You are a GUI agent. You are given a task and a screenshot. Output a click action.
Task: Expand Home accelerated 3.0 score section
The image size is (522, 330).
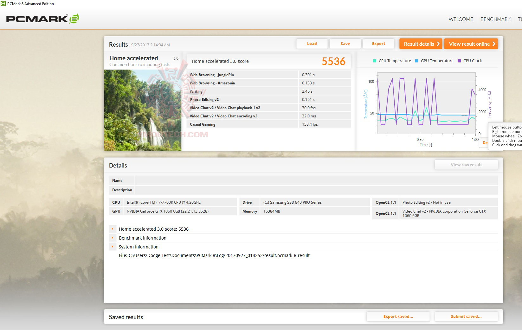coord(112,229)
